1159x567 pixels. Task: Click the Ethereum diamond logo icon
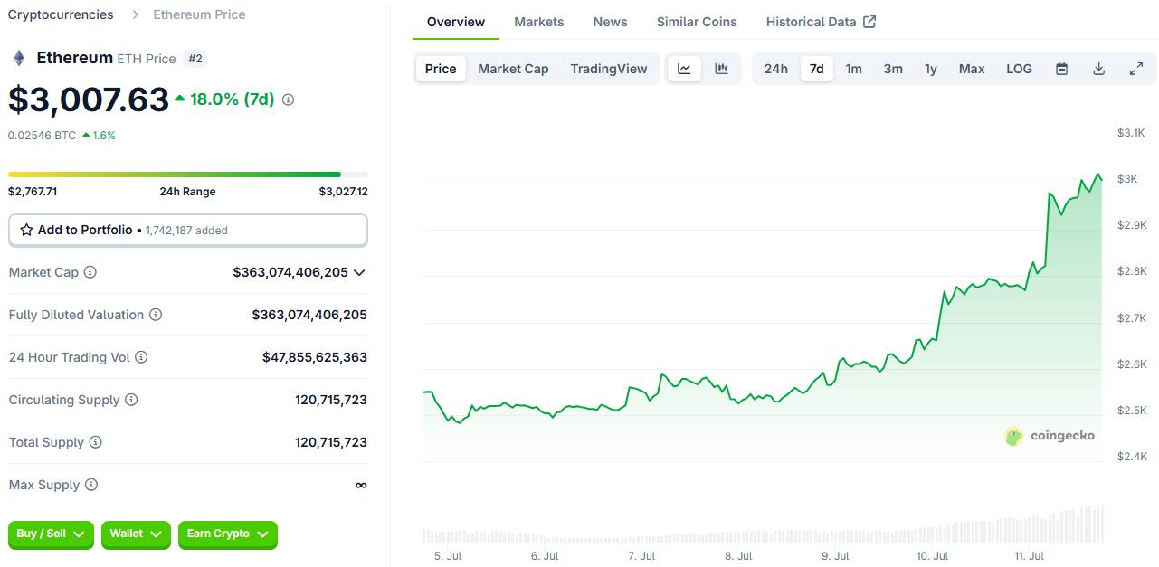[18, 58]
